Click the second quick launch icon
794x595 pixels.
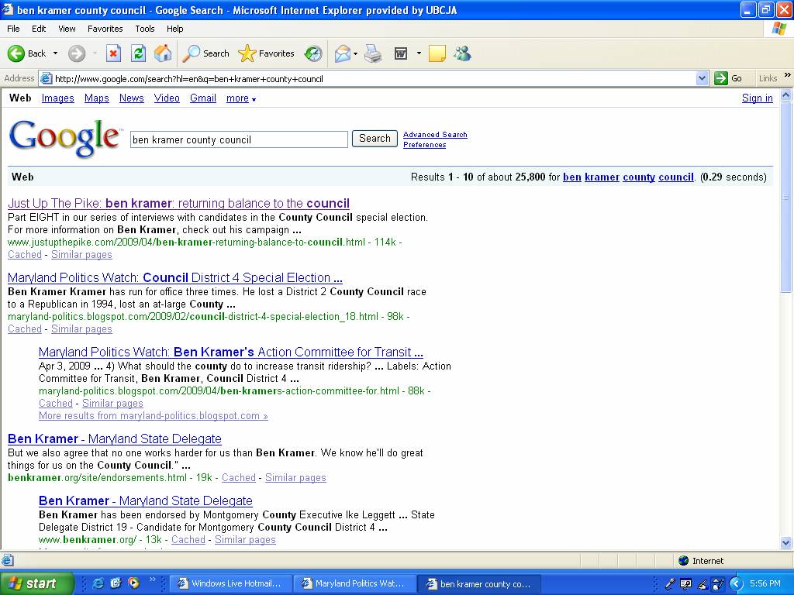click(116, 583)
